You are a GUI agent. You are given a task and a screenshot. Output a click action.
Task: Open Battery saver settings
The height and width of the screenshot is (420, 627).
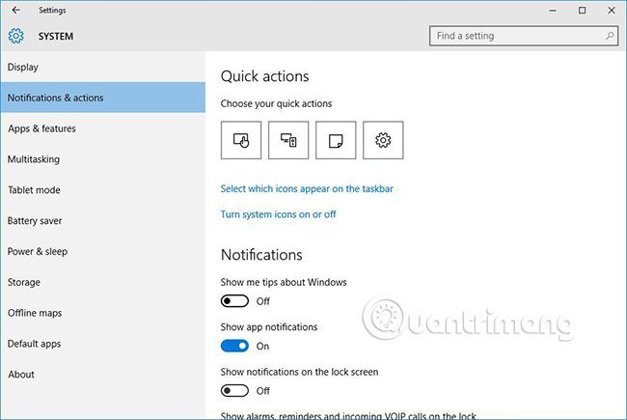(x=103, y=220)
